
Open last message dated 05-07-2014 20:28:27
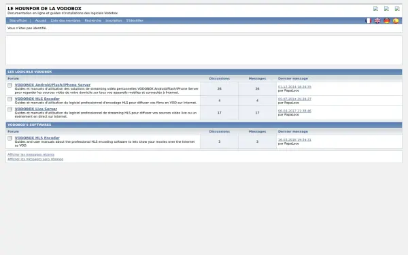294,99
